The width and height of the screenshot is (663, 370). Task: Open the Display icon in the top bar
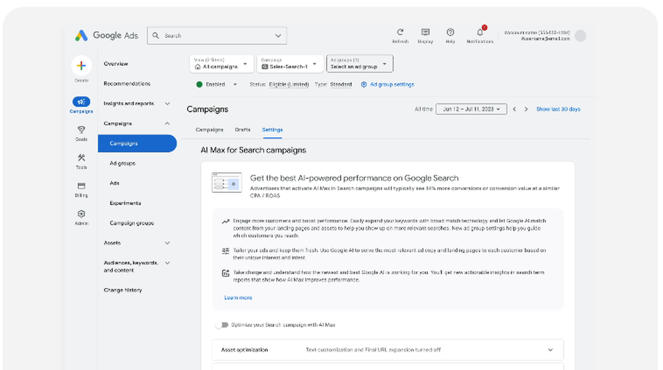425,32
